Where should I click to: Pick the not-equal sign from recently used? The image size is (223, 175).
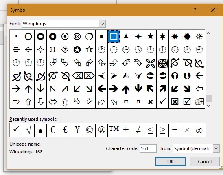click(x=138, y=130)
